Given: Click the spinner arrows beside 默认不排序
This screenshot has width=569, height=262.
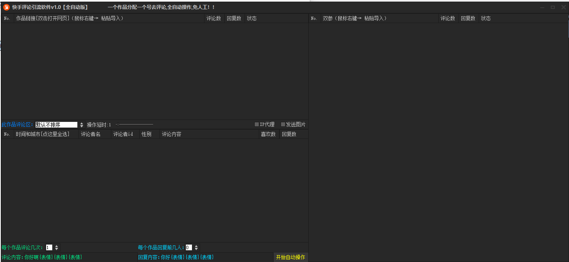Looking at the screenshot, I should coord(81,125).
